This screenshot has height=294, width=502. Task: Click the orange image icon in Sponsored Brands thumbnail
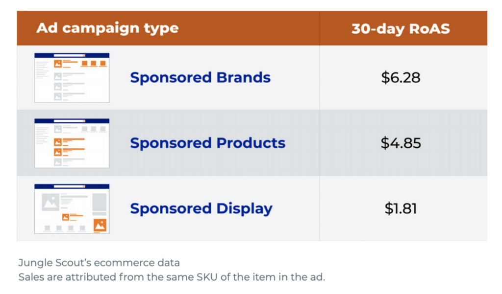58,64
